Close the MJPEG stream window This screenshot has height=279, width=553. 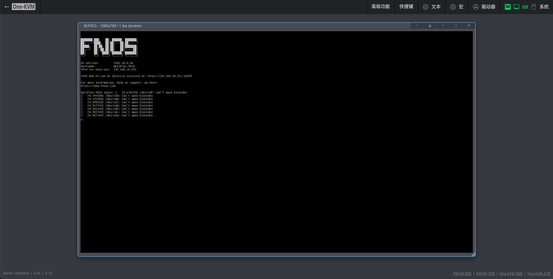pos(469,26)
